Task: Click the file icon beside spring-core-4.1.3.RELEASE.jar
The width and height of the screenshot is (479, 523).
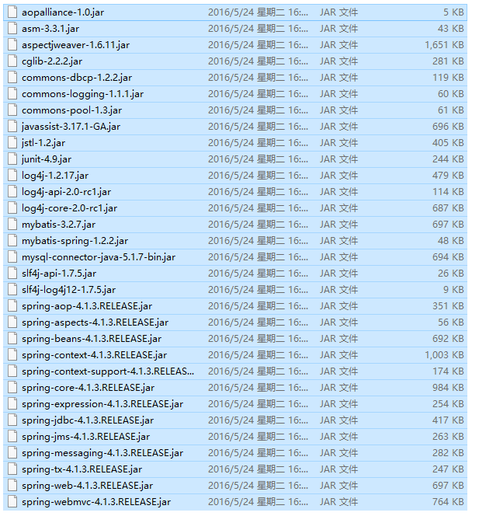Action: [x=12, y=389]
